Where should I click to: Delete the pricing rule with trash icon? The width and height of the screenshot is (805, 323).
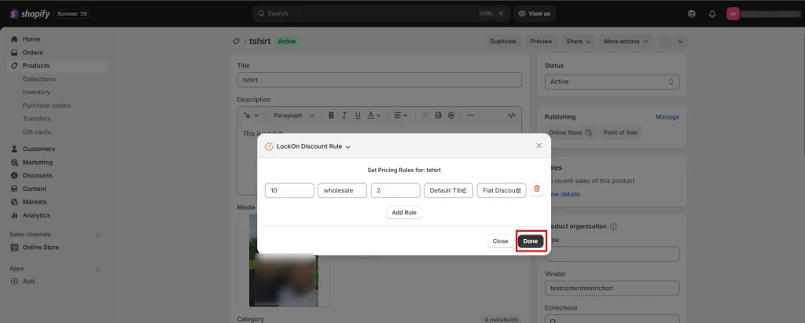[537, 189]
